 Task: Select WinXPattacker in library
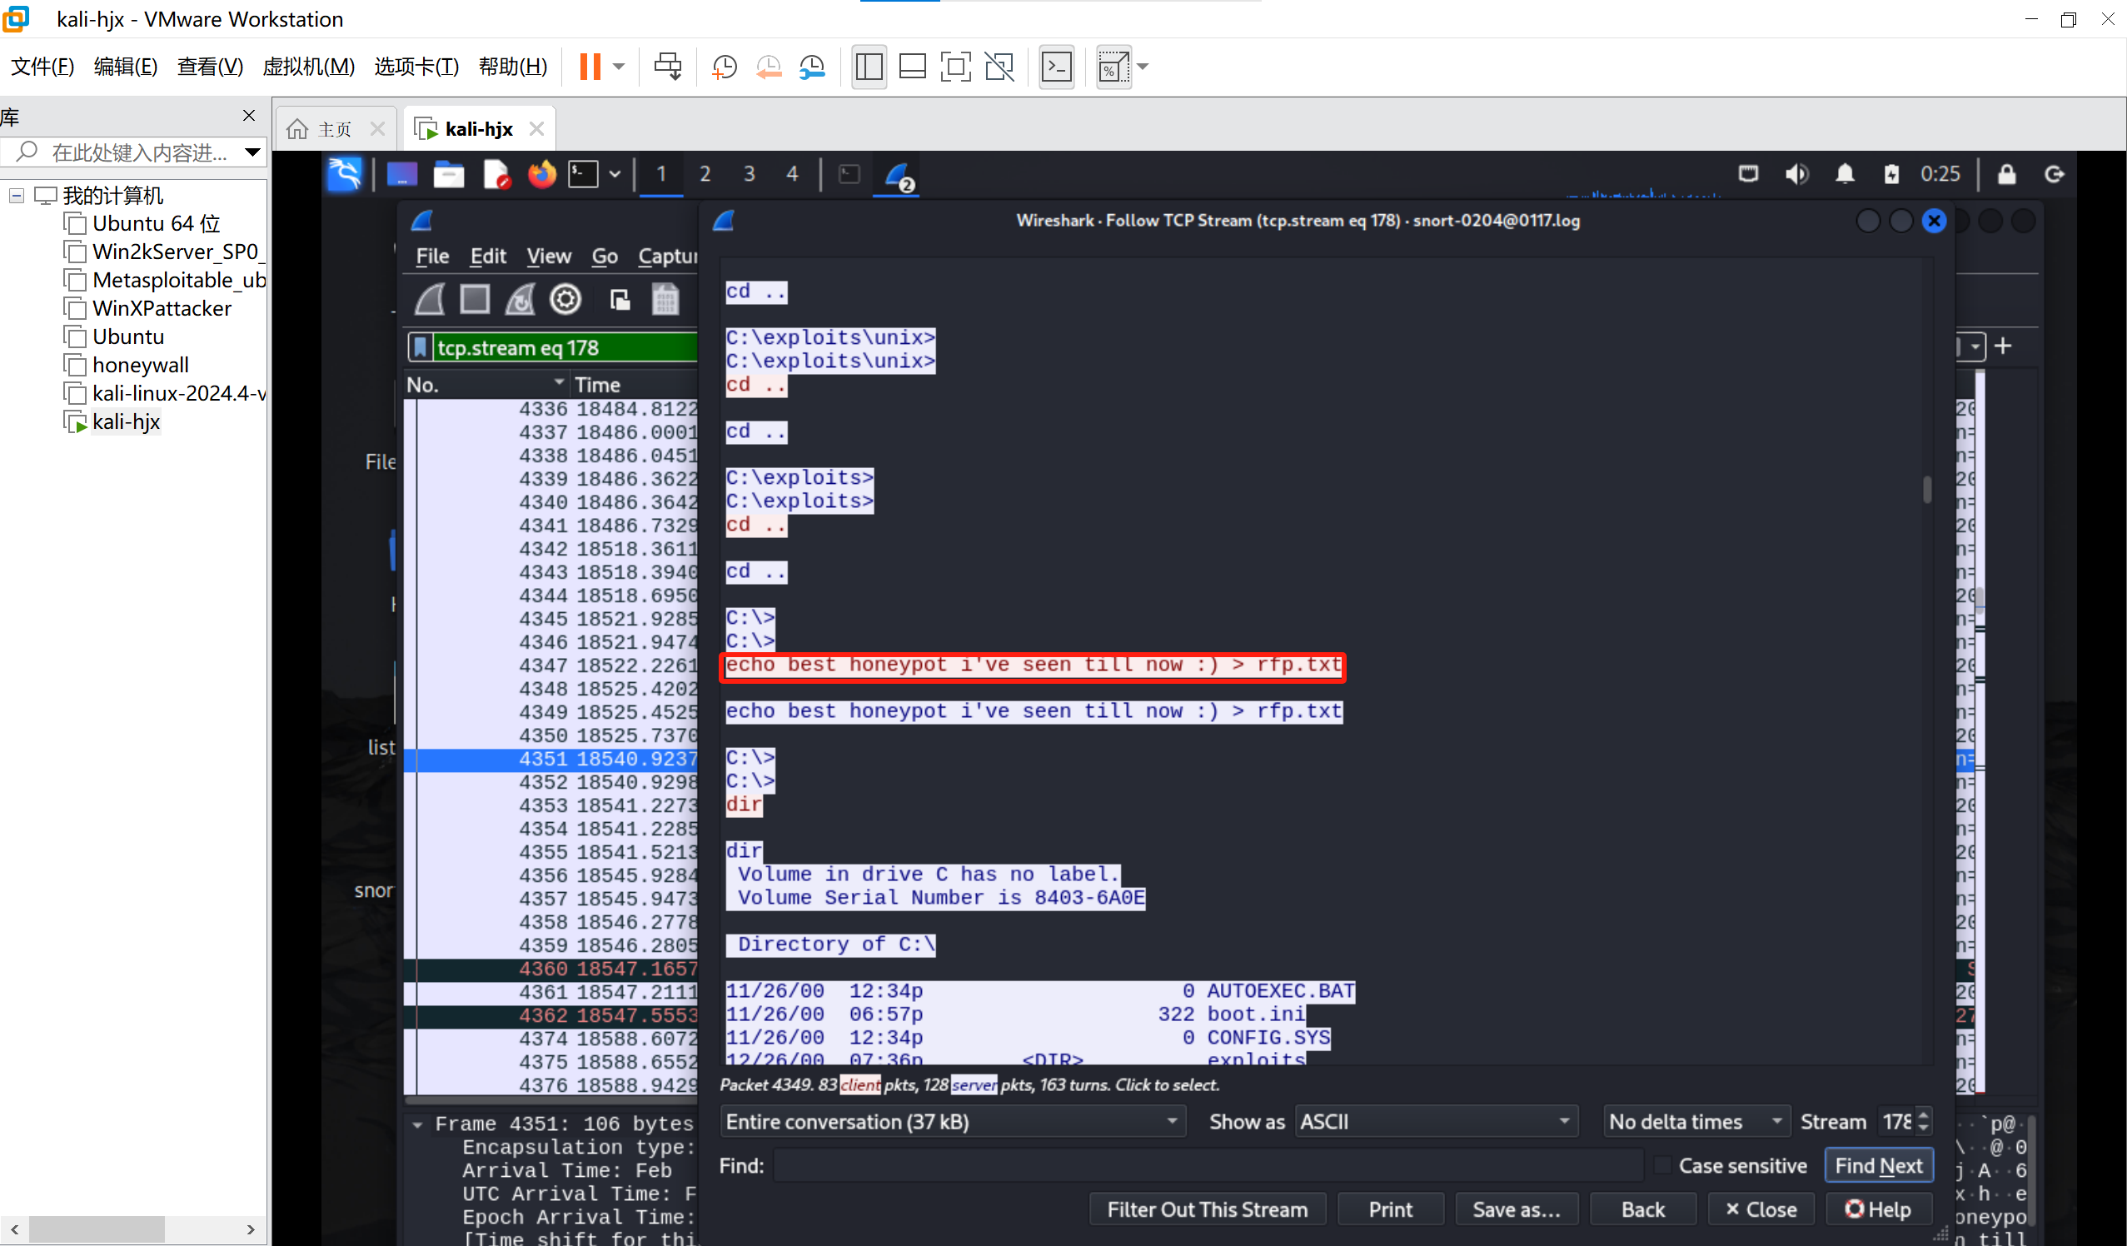tap(162, 308)
